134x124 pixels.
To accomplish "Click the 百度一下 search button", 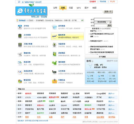I will pos(108,12).
